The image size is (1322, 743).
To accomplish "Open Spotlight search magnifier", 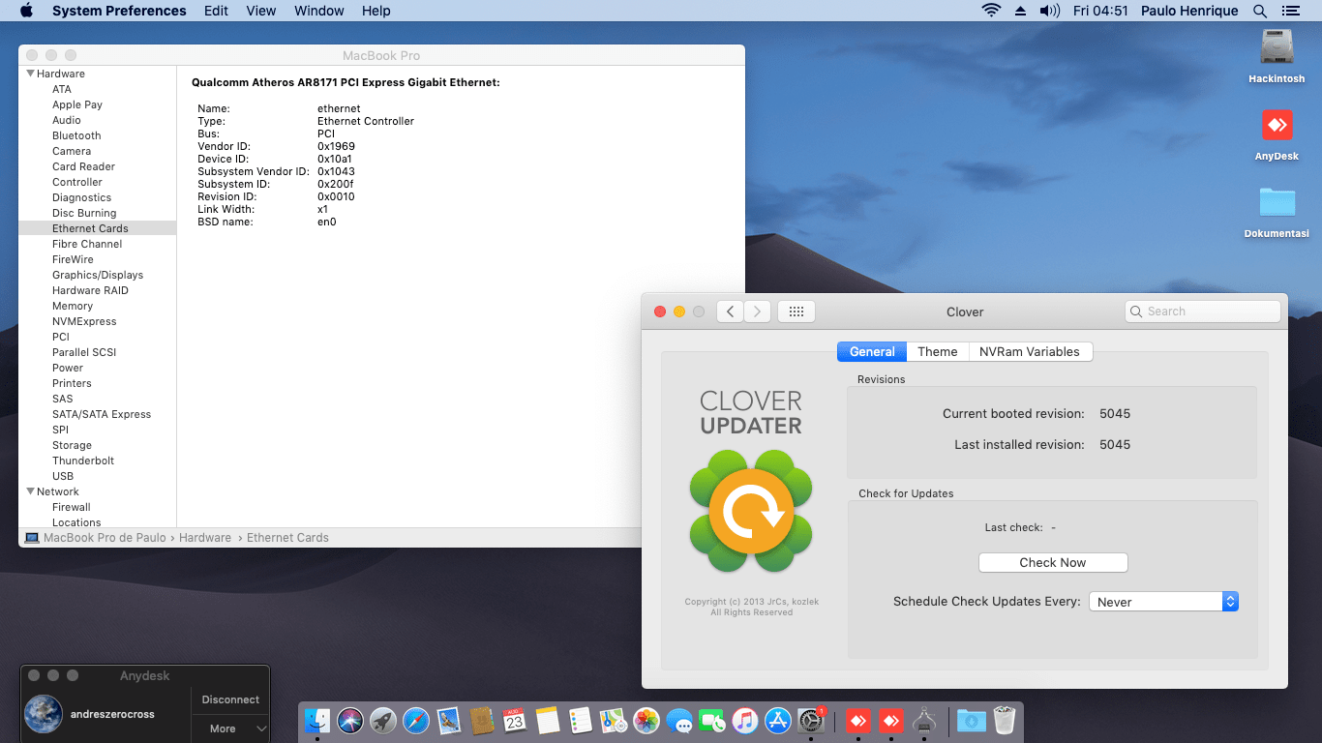I will point(1259,11).
